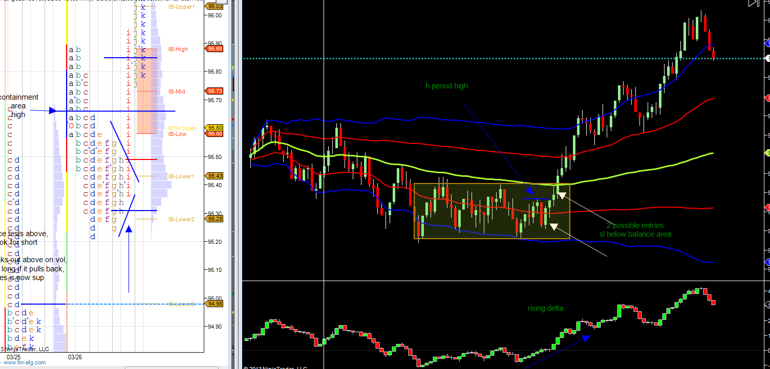Select the IB-Lower2 level label
770x369 pixels.
click(x=181, y=219)
